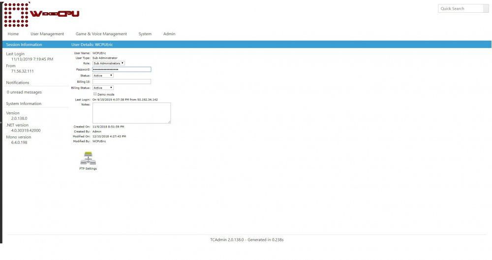Screen dimensions: 492x260
Task: Focus the Billing Id text field
Action: pos(122,82)
